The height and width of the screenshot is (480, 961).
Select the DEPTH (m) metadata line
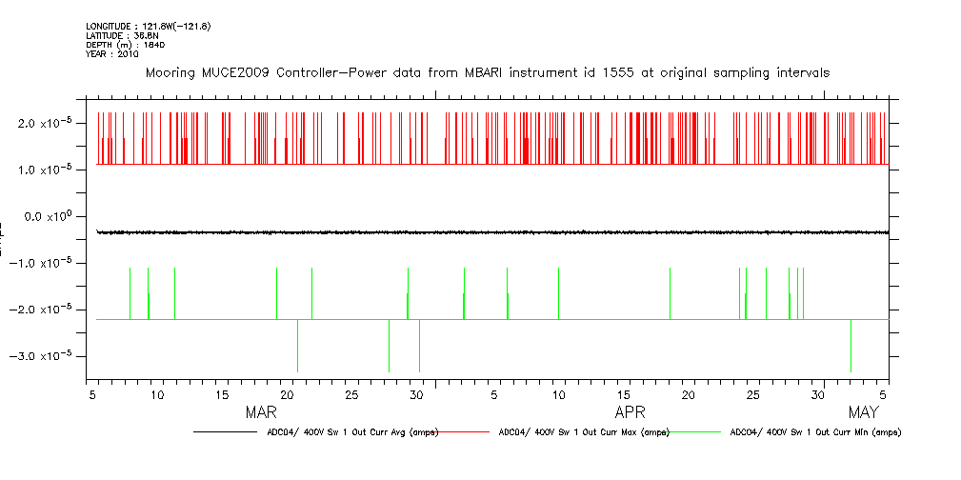tap(126, 44)
